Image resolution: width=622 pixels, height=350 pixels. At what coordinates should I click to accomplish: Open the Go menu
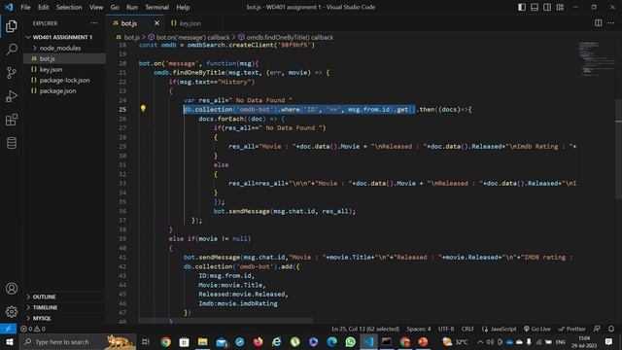point(115,7)
